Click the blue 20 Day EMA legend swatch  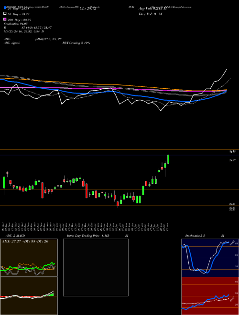pyautogui.click(x=5, y=8)
